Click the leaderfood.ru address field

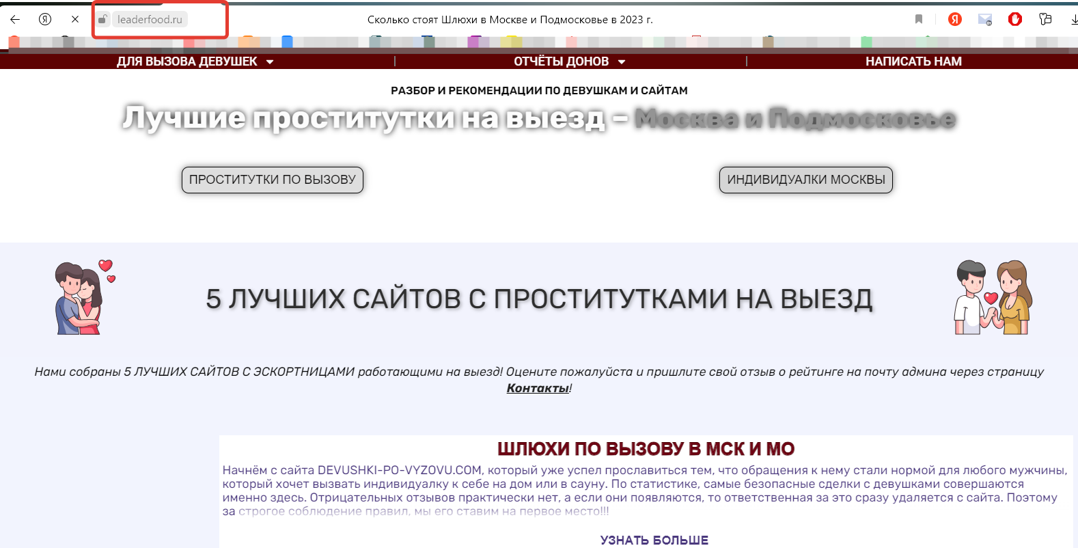click(150, 19)
